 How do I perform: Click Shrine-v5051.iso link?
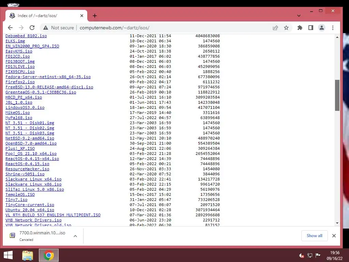(x=25, y=174)
